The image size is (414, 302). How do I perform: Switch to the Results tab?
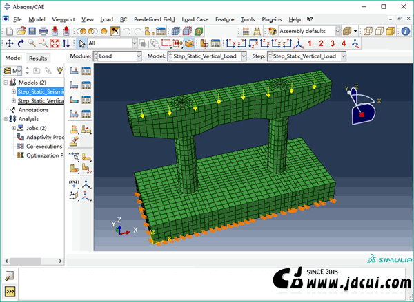point(38,58)
